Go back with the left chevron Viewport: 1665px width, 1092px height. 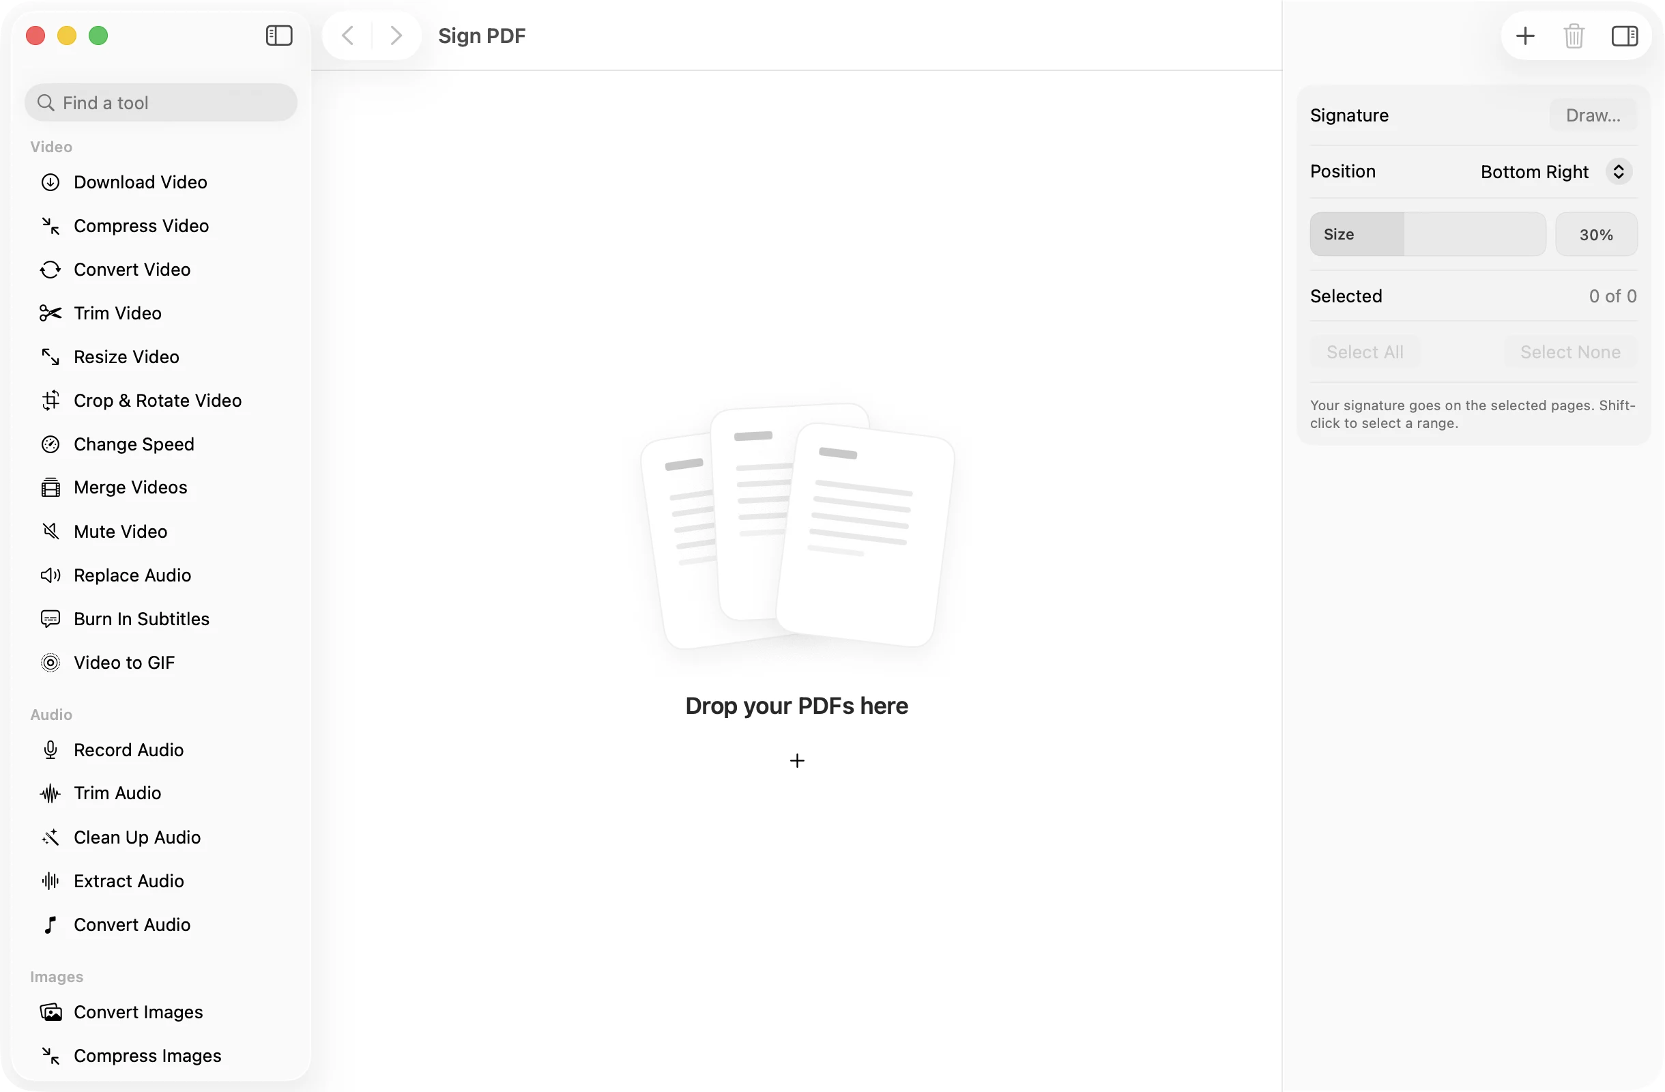tap(348, 35)
